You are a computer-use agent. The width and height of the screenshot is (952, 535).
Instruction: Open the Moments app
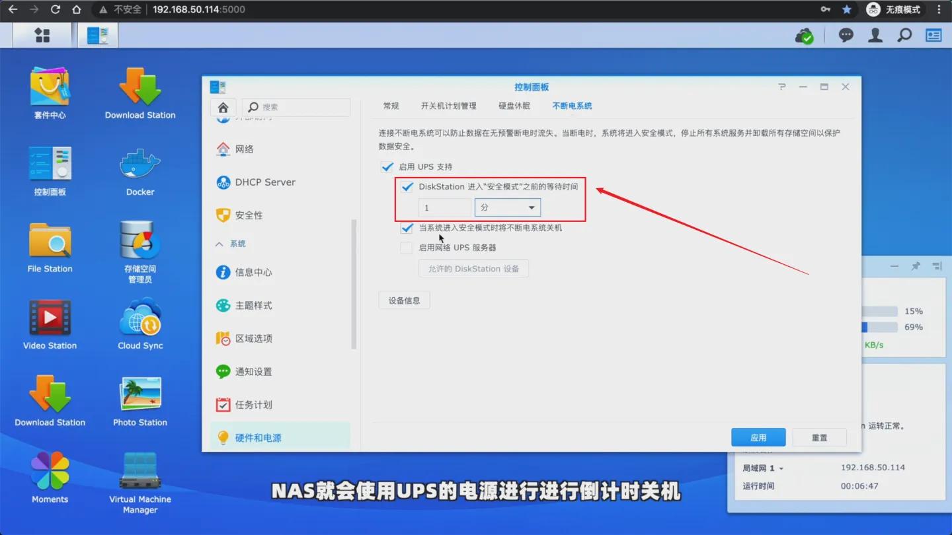pos(50,472)
